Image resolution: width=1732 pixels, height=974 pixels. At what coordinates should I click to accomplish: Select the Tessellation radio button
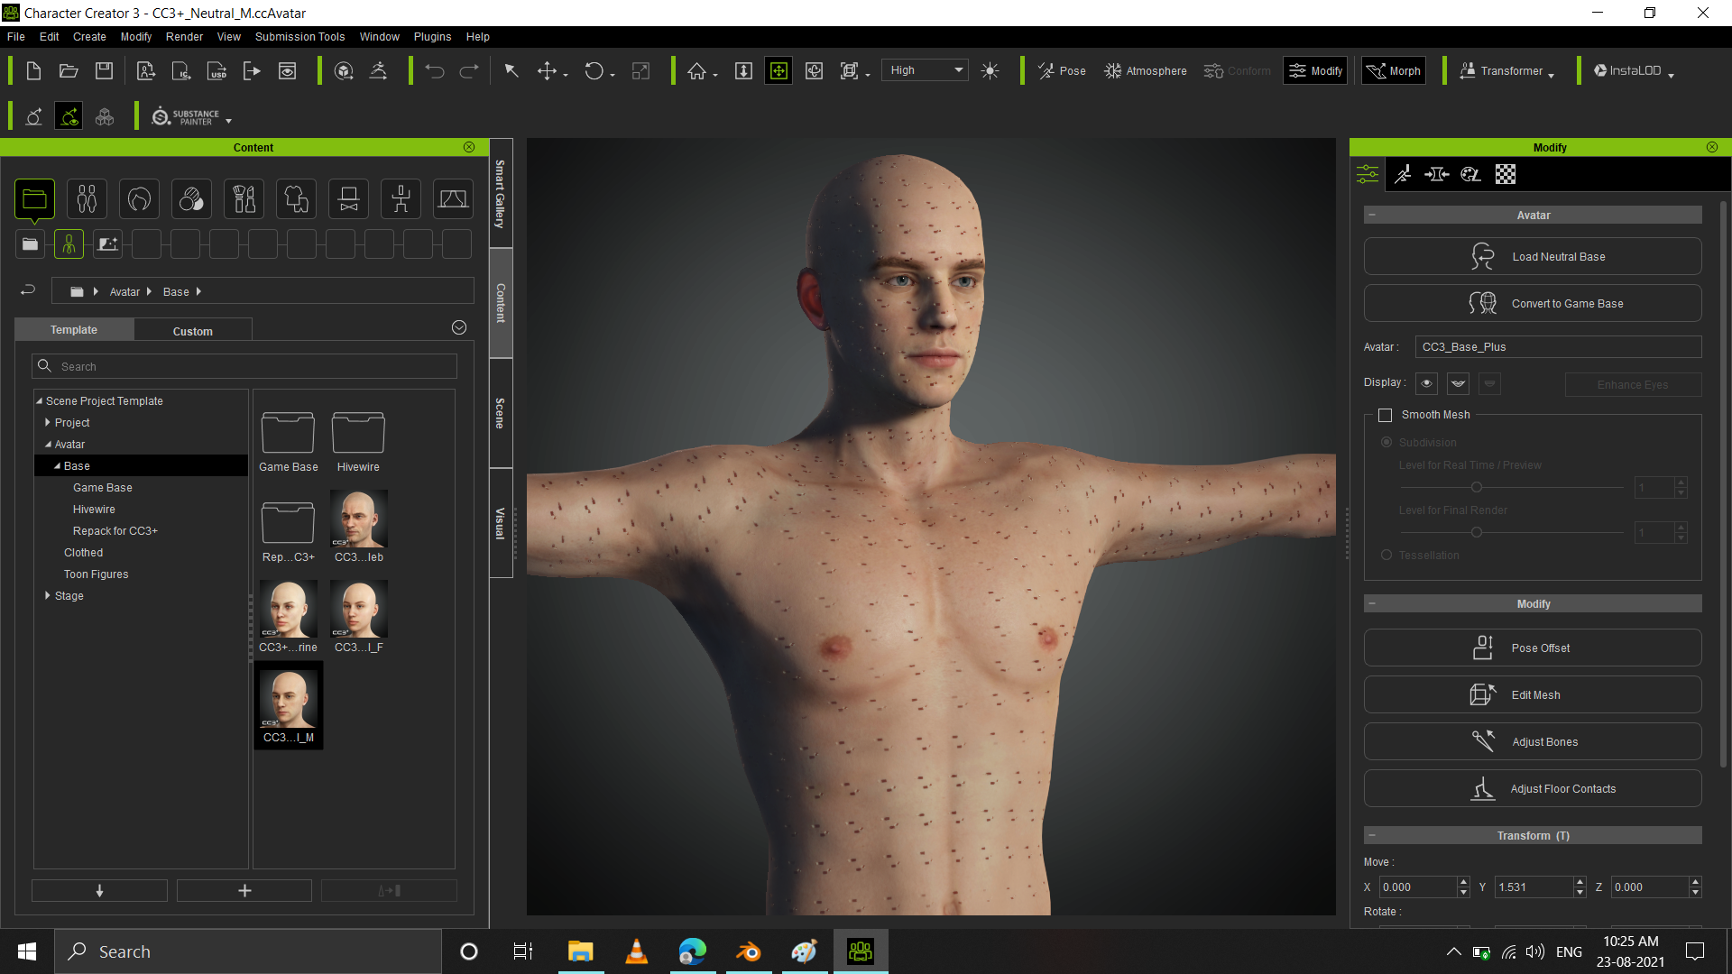pyautogui.click(x=1387, y=555)
